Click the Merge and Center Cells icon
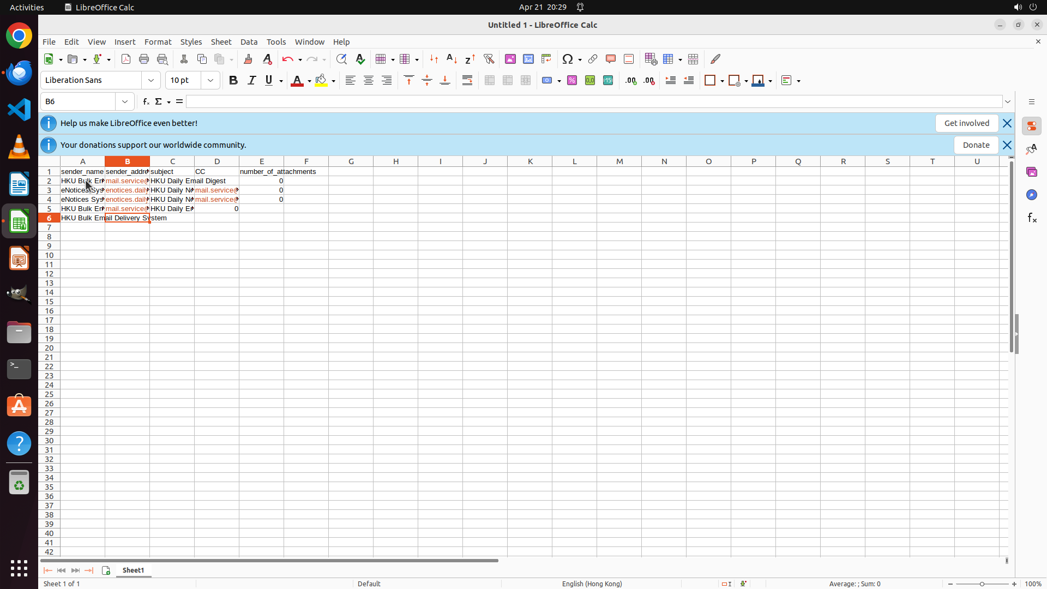This screenshot has height=589, width=1047. click(490, 80)
